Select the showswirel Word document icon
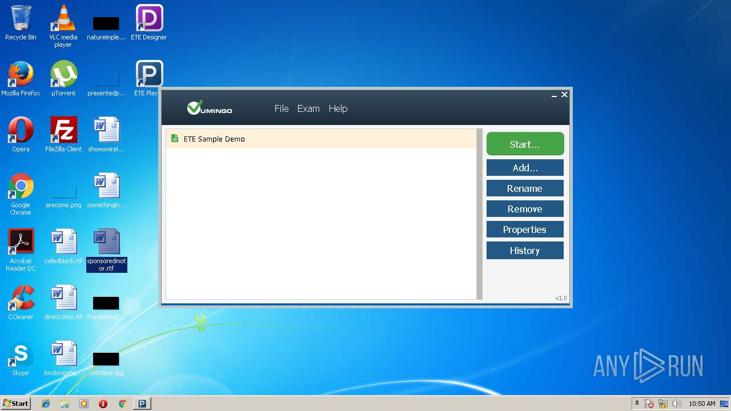The image size is (731, 411). click(106, 135)
